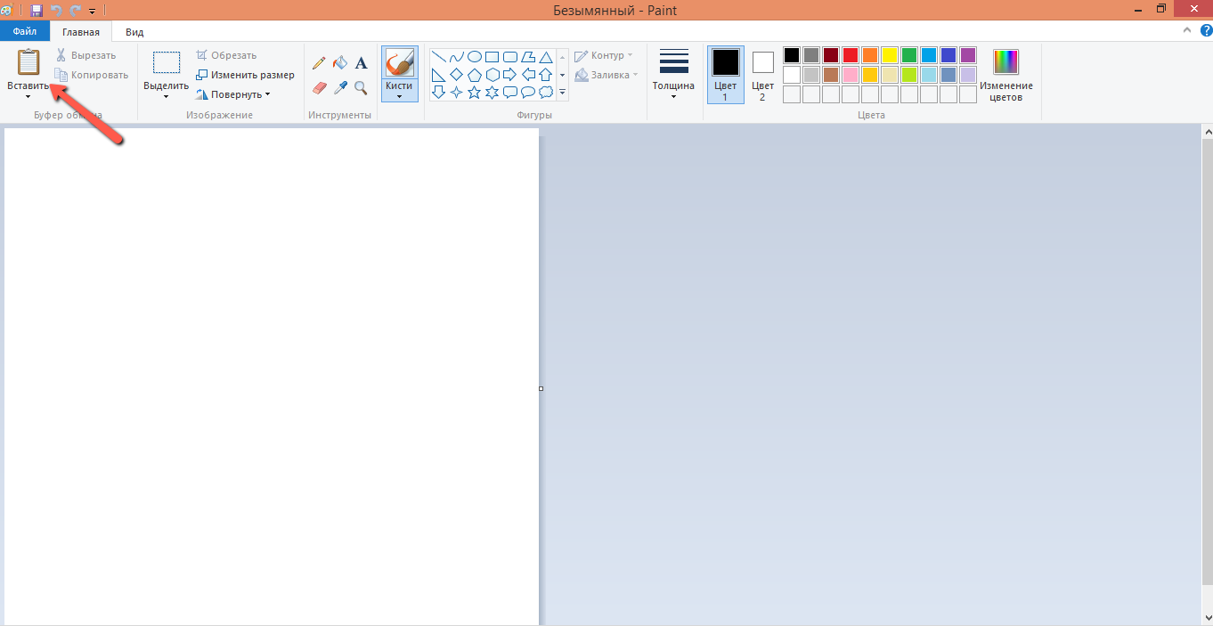The height and width of the screenshot is (626, 1213).
Task: Select the Magnifier tool
Action: (361, 87)
